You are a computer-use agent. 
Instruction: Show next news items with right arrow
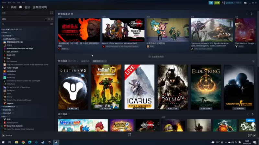[252, 14]
